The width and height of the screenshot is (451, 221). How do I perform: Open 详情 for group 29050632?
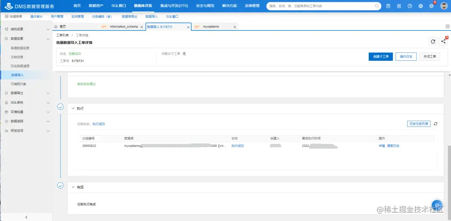point(382,146)
